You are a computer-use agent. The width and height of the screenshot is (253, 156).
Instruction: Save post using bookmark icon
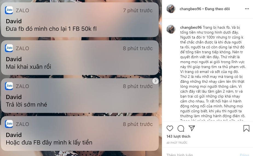pyautogui.click(x=246, y=128)
